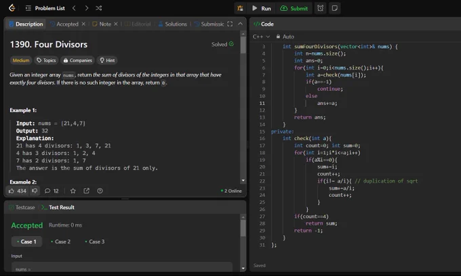Run the code
Viewport: 461px width, 276px height.
click(x=262, y=8)
